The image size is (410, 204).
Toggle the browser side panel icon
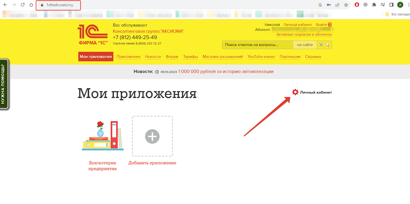coord(392,5)
